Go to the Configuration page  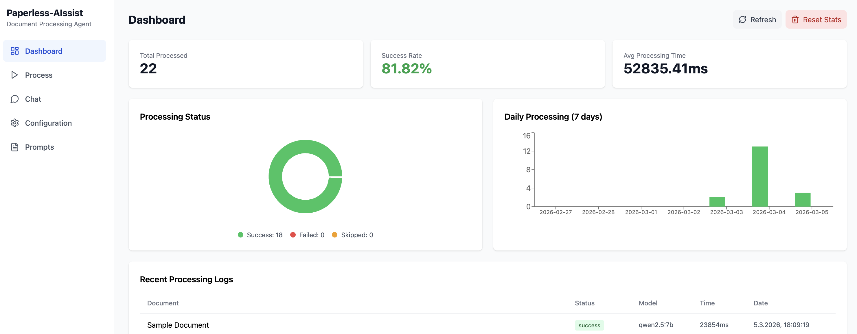(48, 123)
